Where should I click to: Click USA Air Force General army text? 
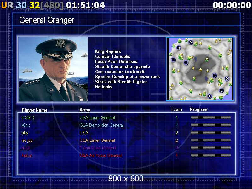(x=100, y=155)
